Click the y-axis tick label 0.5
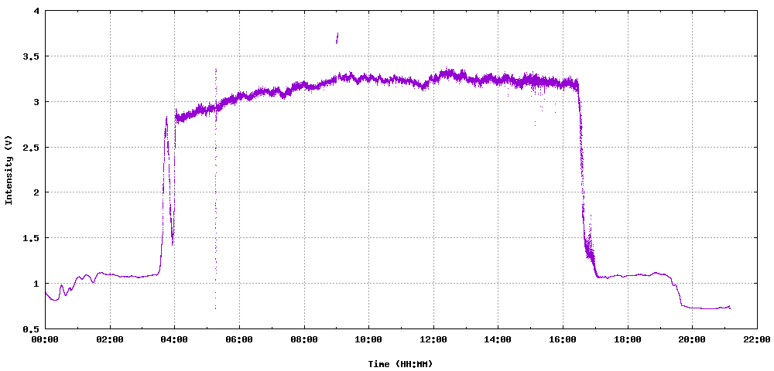The height and width of the screenshot is (371, 774). [32, 328]
